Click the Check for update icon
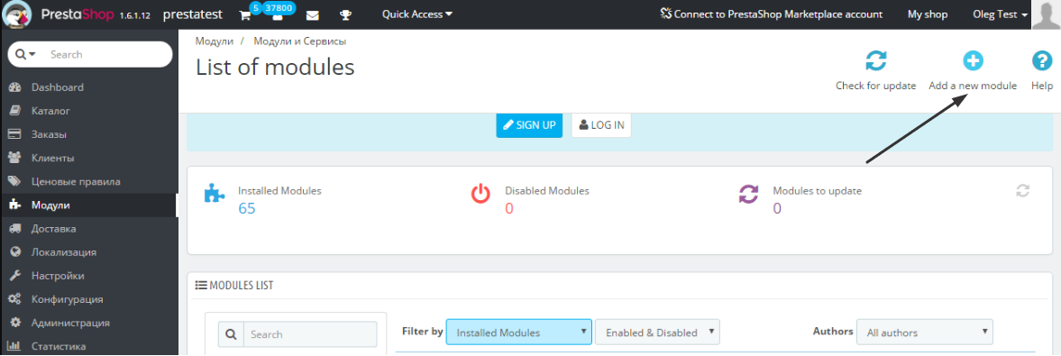The height and width of the screenshot is (356, 1061). pyautogui.click(x=875, y=61)
